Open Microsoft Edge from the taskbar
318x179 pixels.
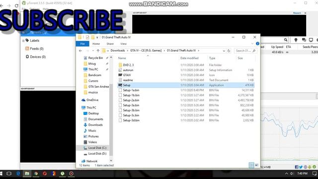18,174
